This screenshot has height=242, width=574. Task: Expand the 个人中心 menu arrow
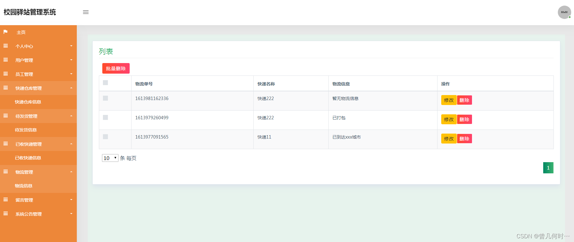click(x=71, y=46)
